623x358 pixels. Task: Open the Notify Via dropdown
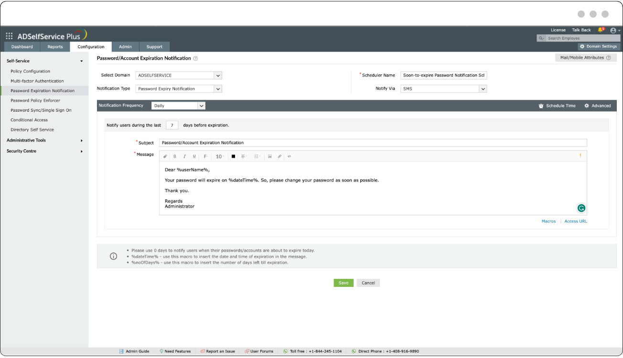[444, 89]
